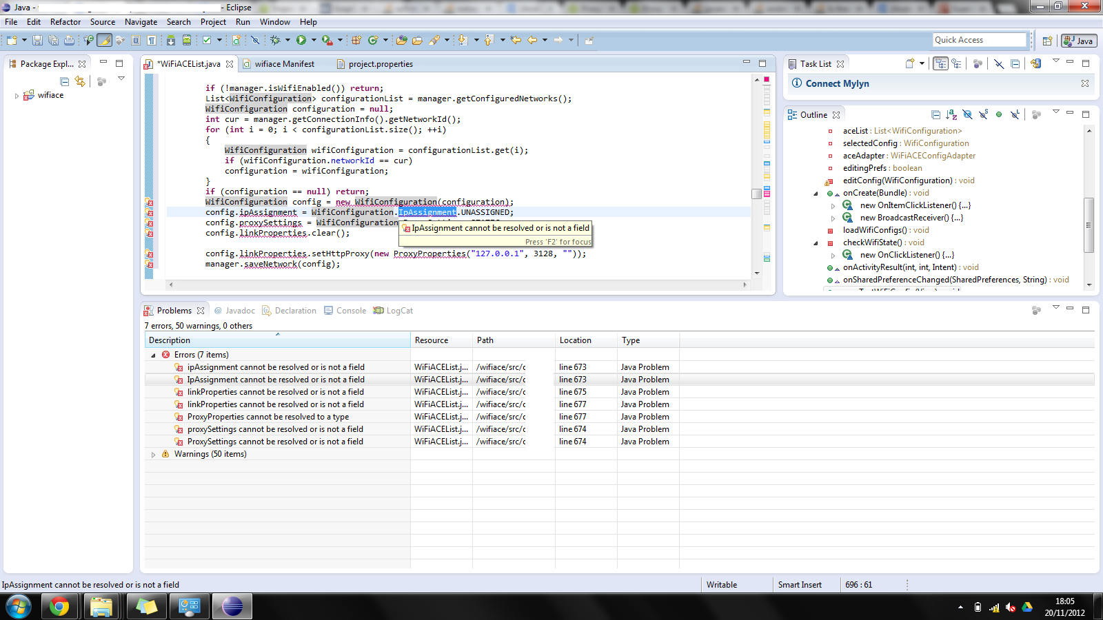
Task: Click the Save icon in toolbar
Action: 37,41
